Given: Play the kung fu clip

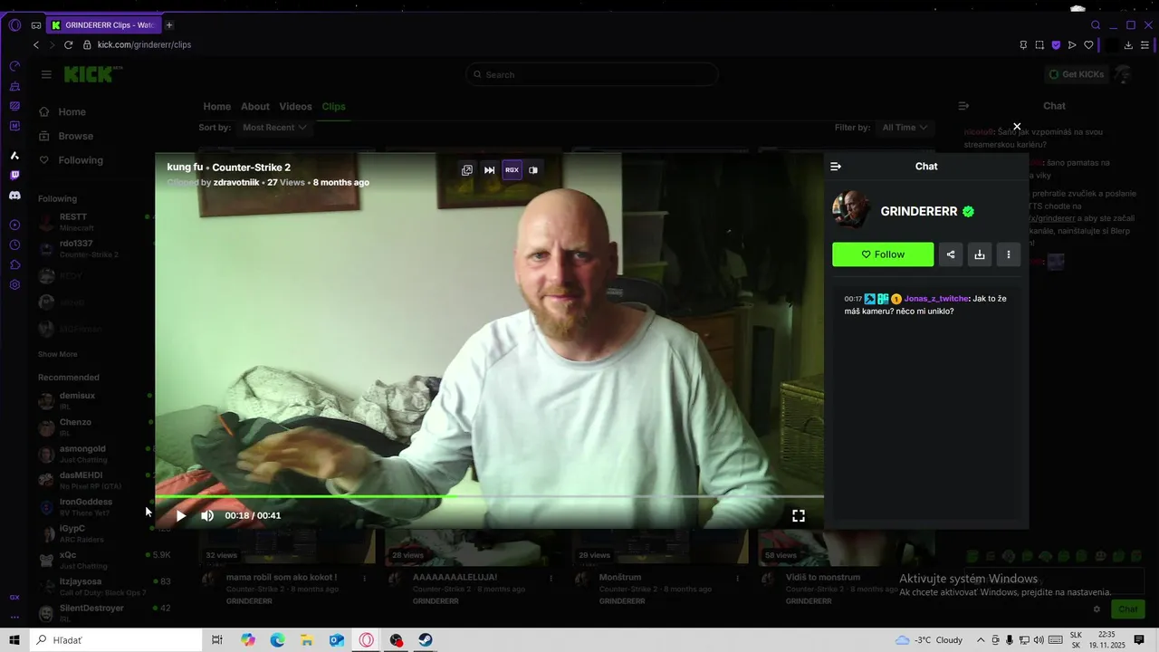Looking at the screenshot, I should pyautogui.click(x=181, y=515).
